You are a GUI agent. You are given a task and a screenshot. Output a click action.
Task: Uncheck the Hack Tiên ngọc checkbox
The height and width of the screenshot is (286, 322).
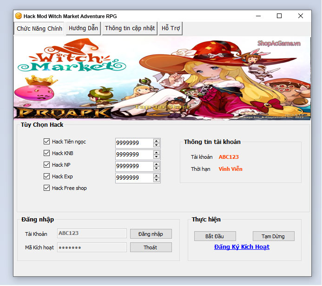[x=46, y=141]
